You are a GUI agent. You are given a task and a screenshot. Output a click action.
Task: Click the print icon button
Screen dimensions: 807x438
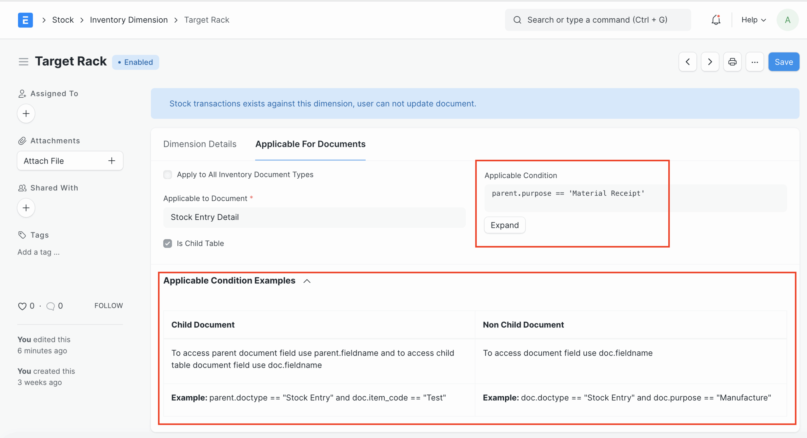pyautogui.click(x=732, y=62)
